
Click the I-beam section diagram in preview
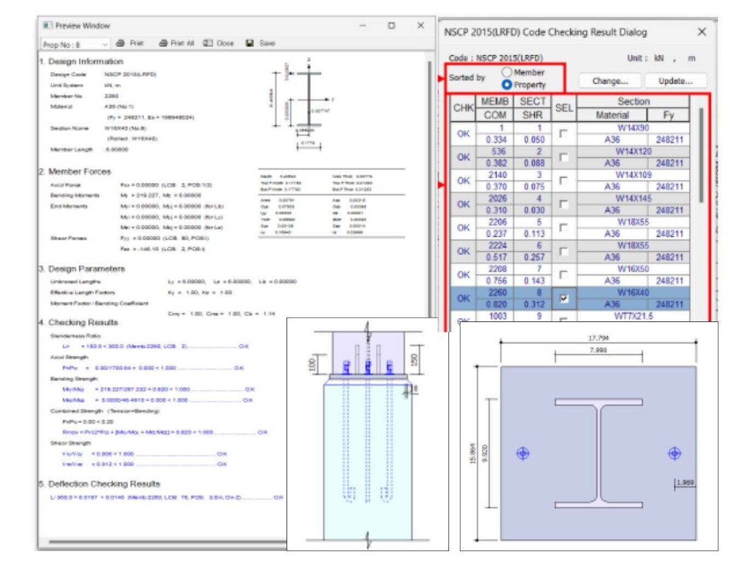pyautogui.click(x=302, y=104)
